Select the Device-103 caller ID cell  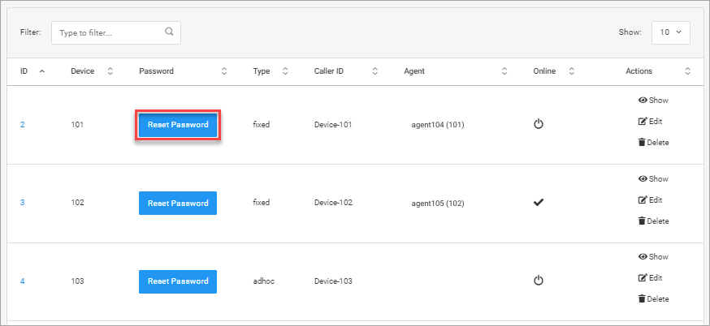(x=333, y=281)
